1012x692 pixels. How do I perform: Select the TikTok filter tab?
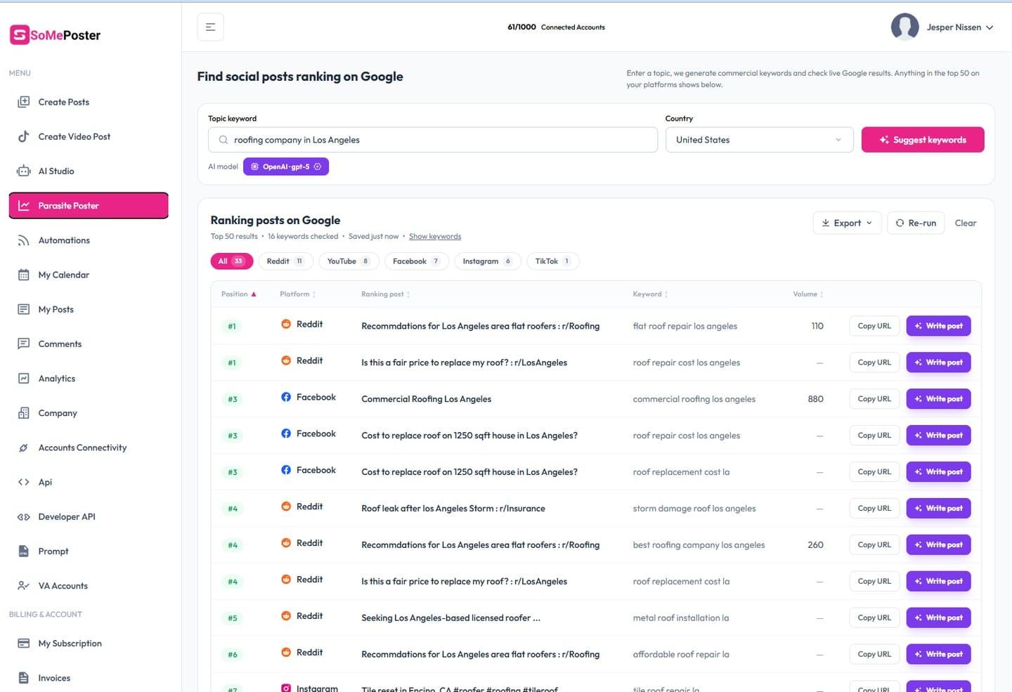coord(553,261)
